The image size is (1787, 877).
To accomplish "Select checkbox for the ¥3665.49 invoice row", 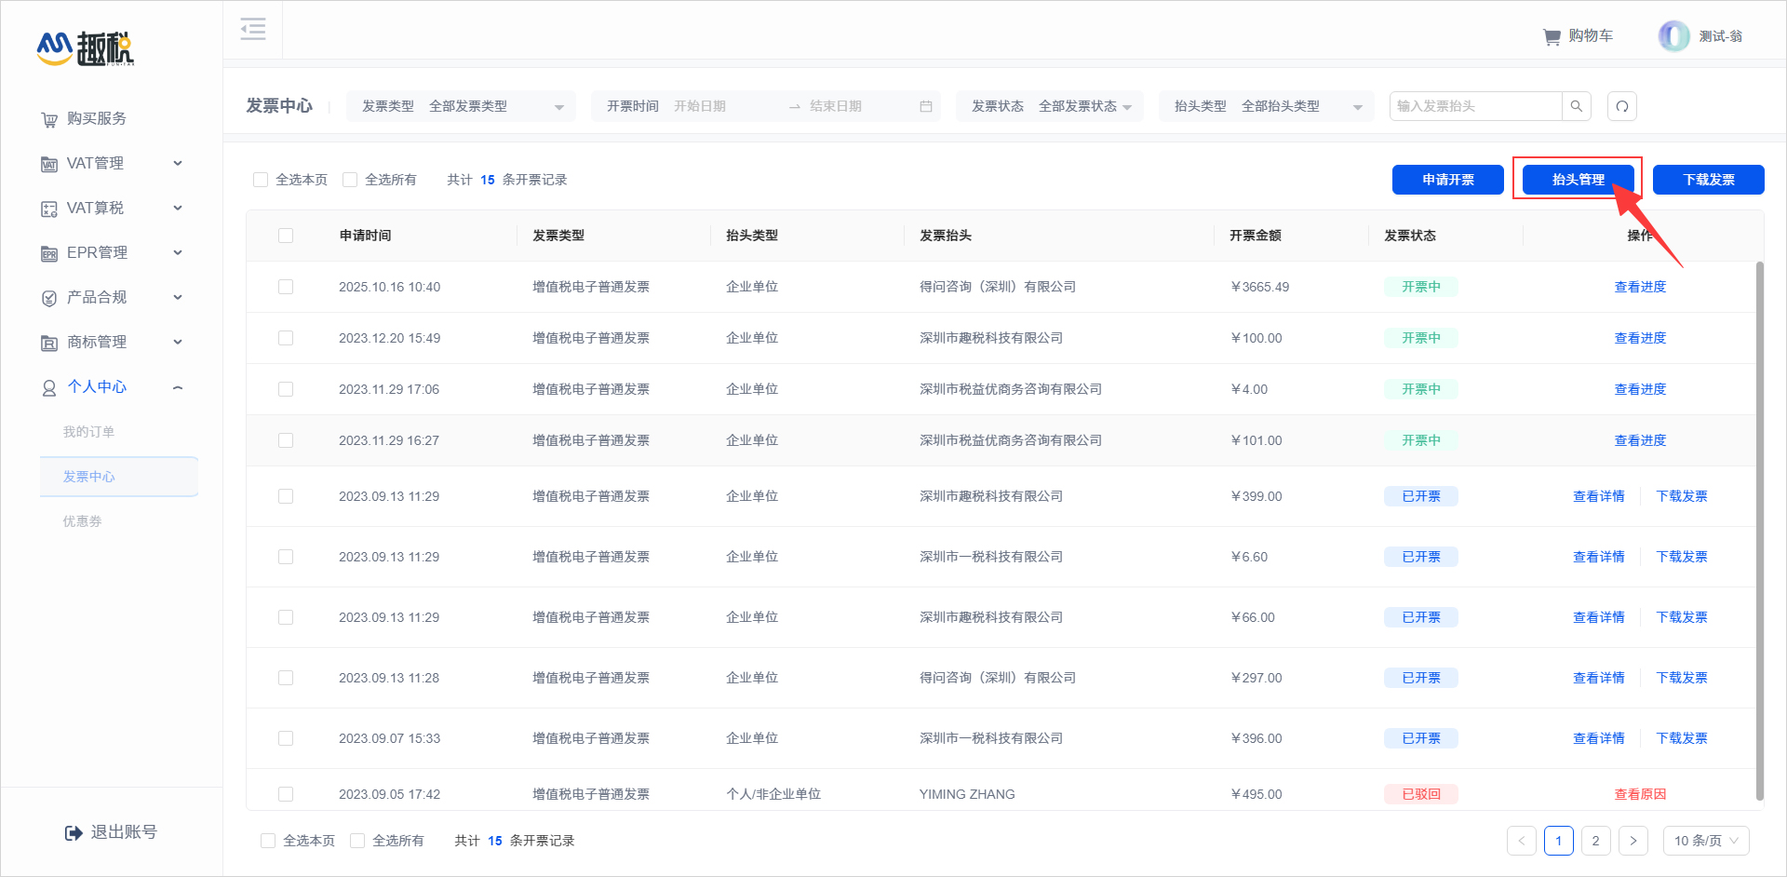I will (x=286, y=287).
